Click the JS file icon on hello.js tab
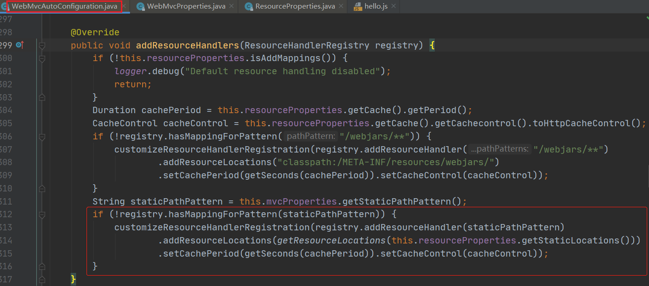This screenshot has height=286, width=649. point(357,6)
